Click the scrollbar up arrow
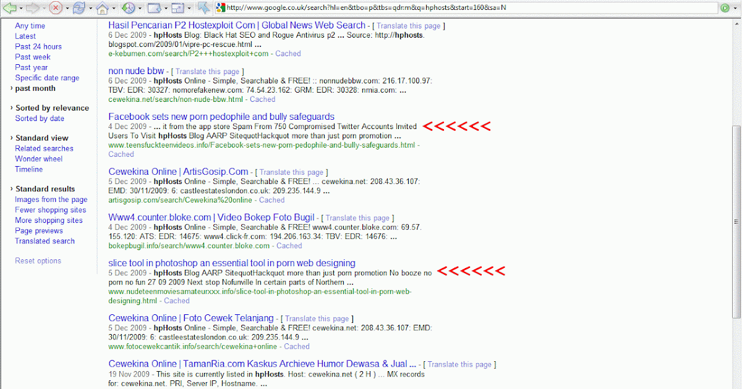Screen dimensions: 742x389 click(736, 23)
